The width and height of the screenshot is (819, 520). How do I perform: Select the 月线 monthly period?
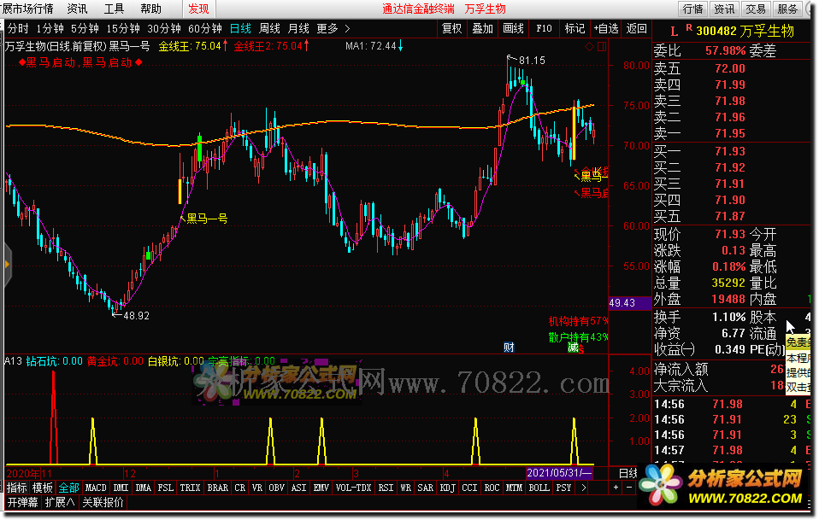click(x=298, y=29)
